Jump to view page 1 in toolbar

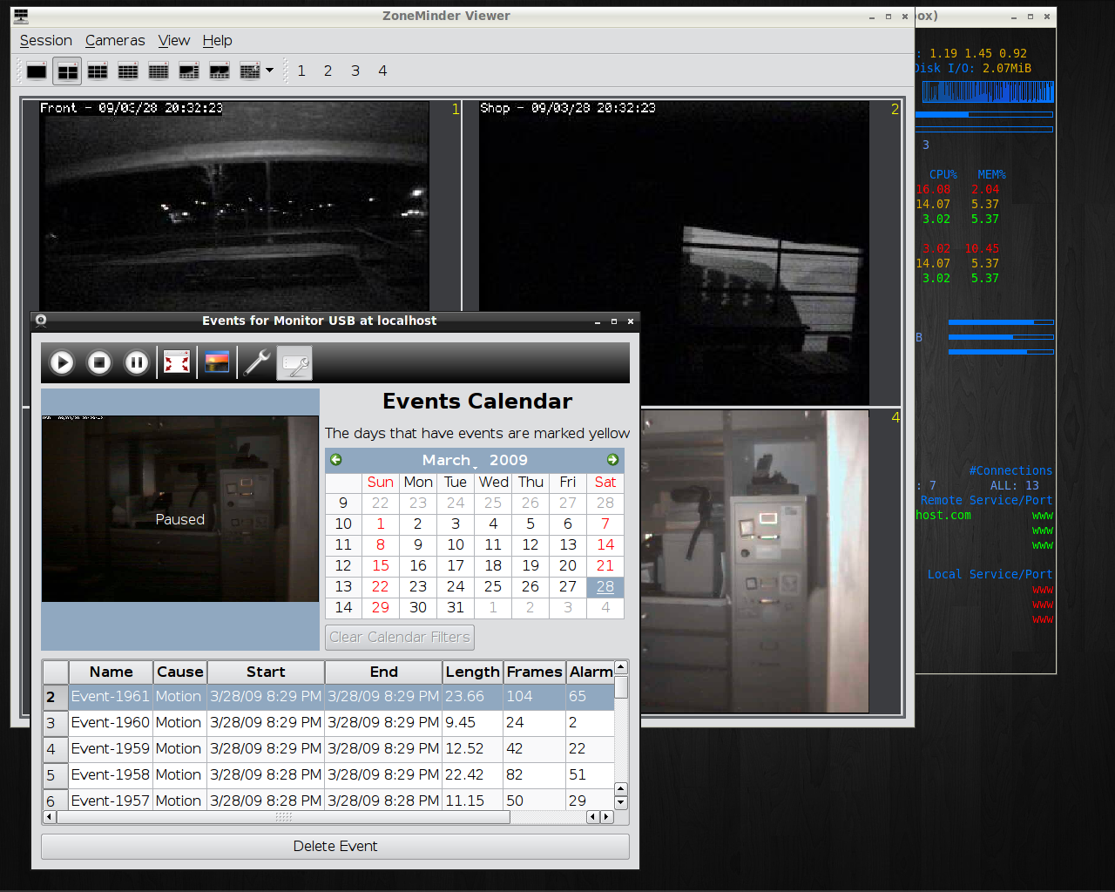[301, 71]
